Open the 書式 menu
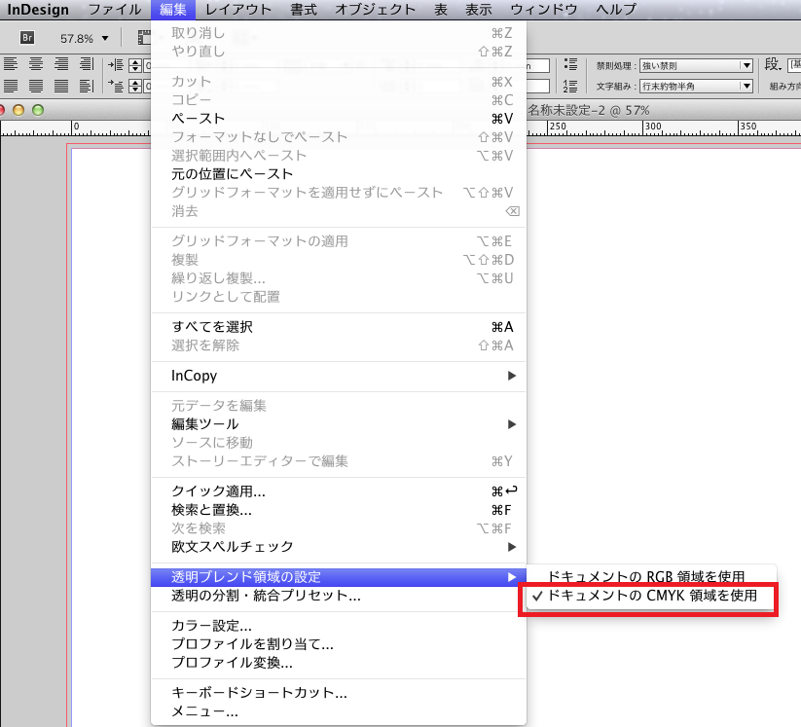Viewport: 801px width, 727px height. pyautogui.click(x=304, y=10)
